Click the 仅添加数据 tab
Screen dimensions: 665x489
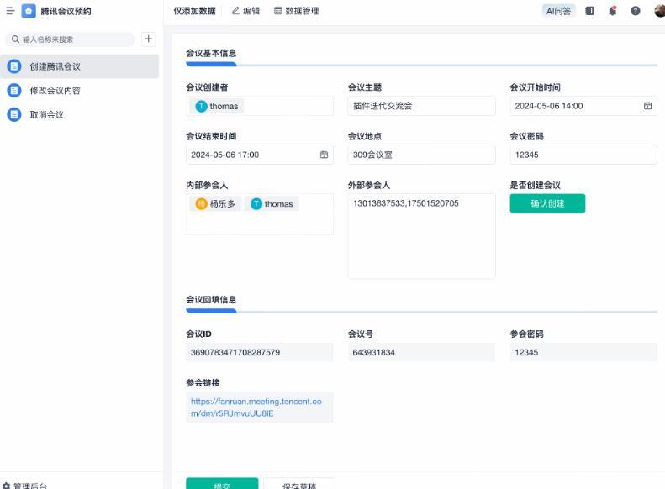(194, 11)
